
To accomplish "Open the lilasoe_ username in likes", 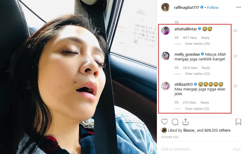I will click(190, 130).
